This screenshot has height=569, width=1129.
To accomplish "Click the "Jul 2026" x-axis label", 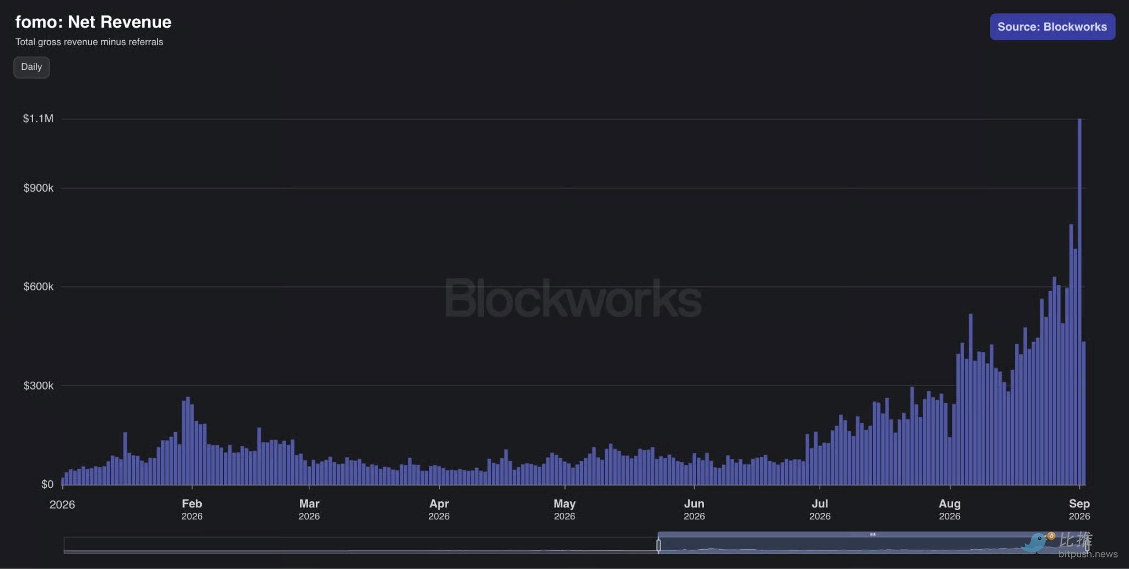I will [x=820, y=510].
